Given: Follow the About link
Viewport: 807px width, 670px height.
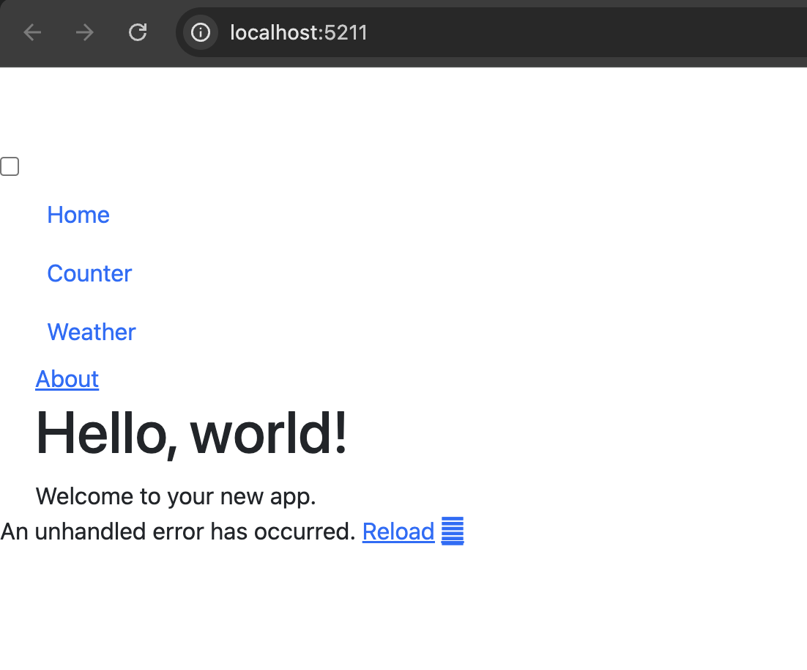Looking at the screenshot, I should [x=67, y=379].
